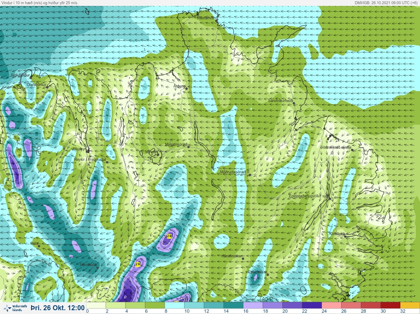
Task: Select the 16–18 m/s lavender swatch
Action: click(x=253, y=306)
